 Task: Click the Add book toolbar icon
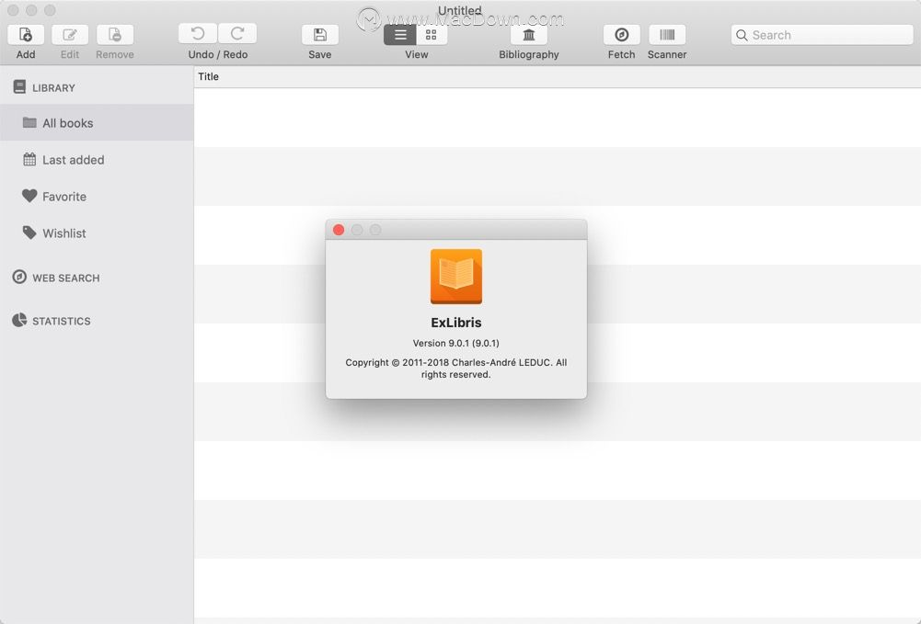(x=26, y=35)
